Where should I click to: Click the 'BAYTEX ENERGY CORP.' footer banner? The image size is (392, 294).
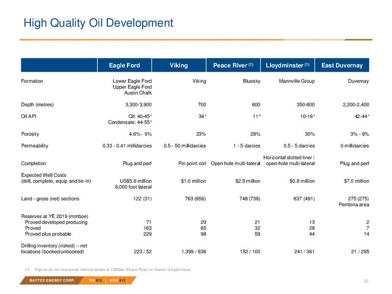[x=52, y=280]
